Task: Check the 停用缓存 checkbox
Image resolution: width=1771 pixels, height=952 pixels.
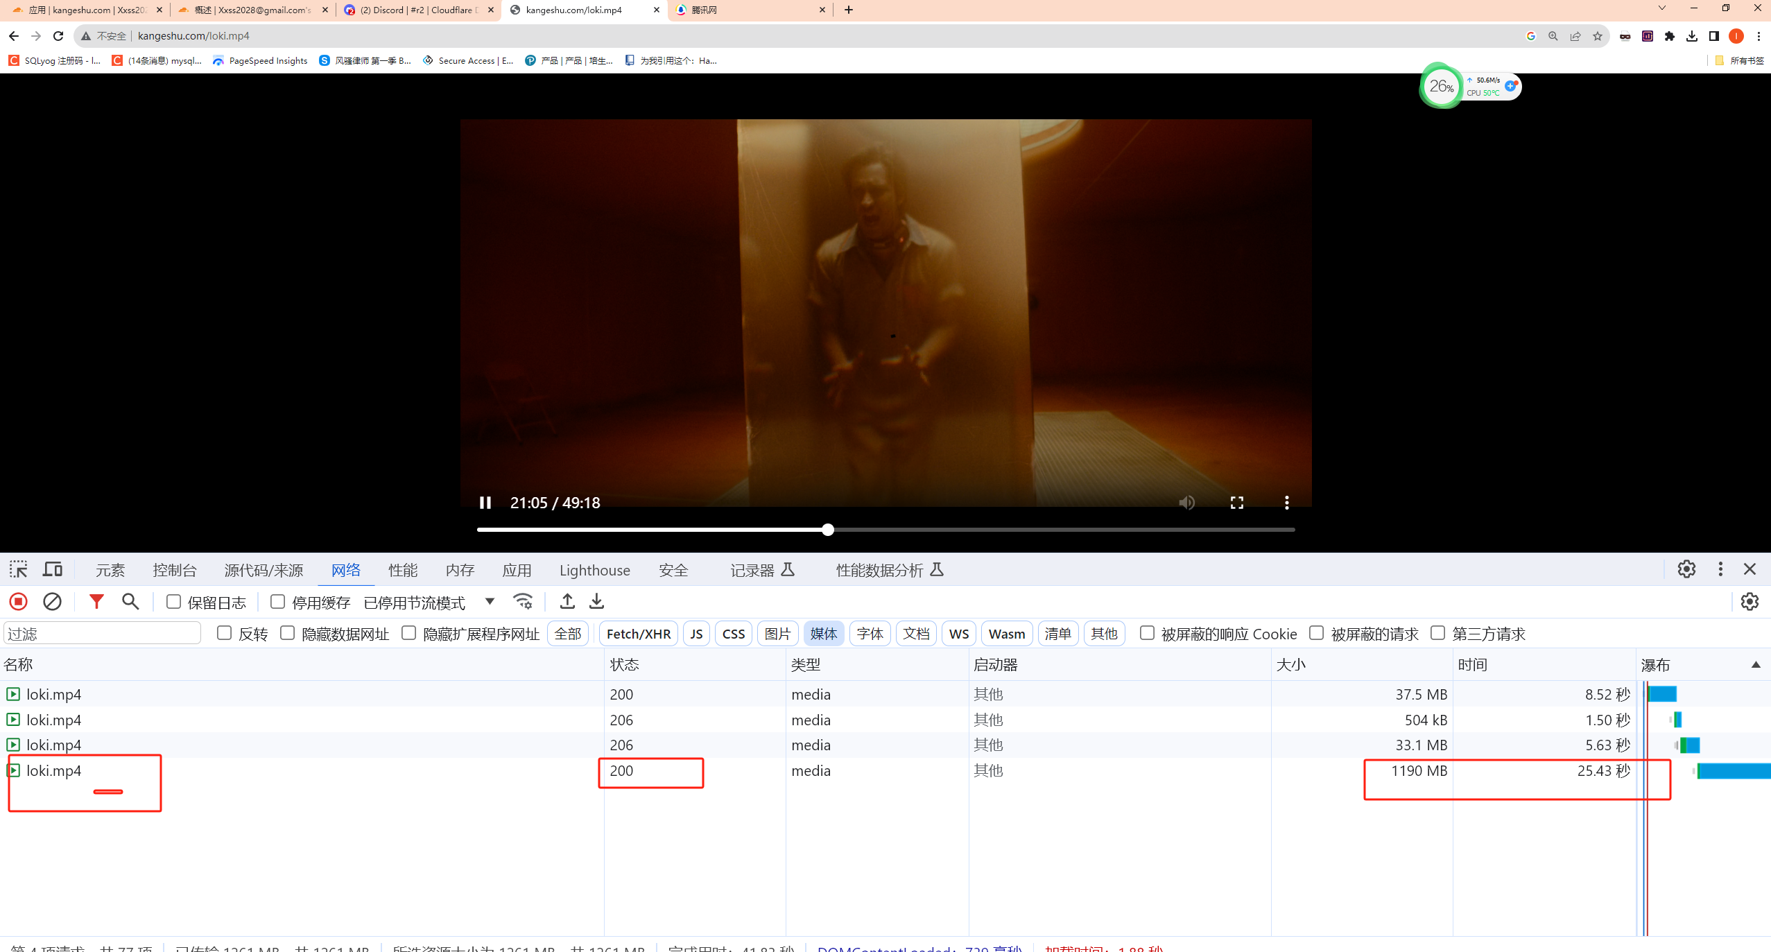Action: pos(278,602)
